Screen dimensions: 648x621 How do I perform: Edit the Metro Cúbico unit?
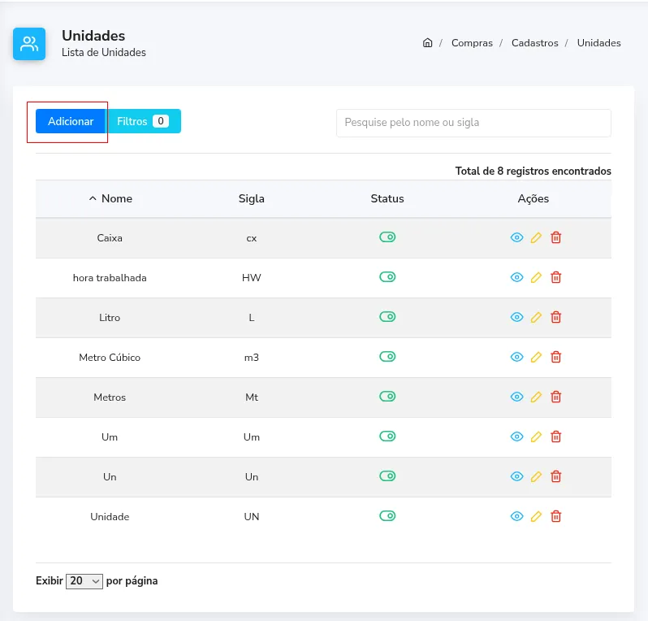pyautogui.click(x=536, y=357)
